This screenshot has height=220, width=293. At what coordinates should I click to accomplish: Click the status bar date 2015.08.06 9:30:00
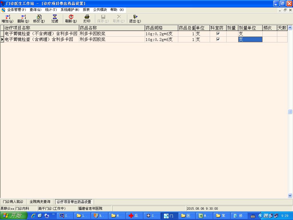click(202, 209)
